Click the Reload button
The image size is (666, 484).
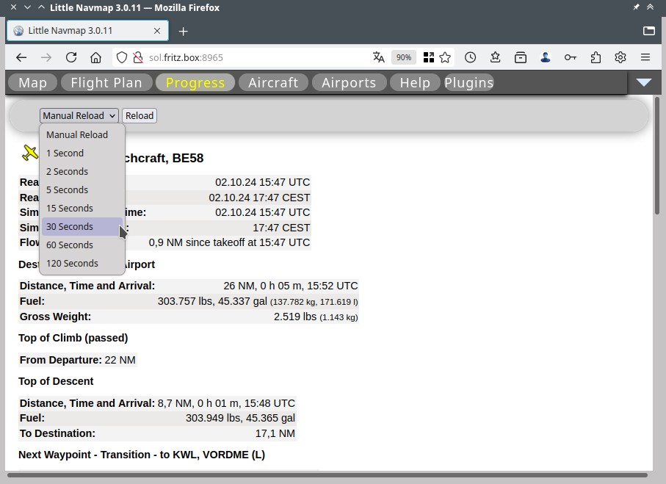click(140, 115)
